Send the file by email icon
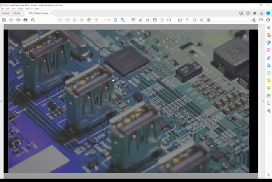The width and height of the screenshot is (272, 182). [260, 20]
